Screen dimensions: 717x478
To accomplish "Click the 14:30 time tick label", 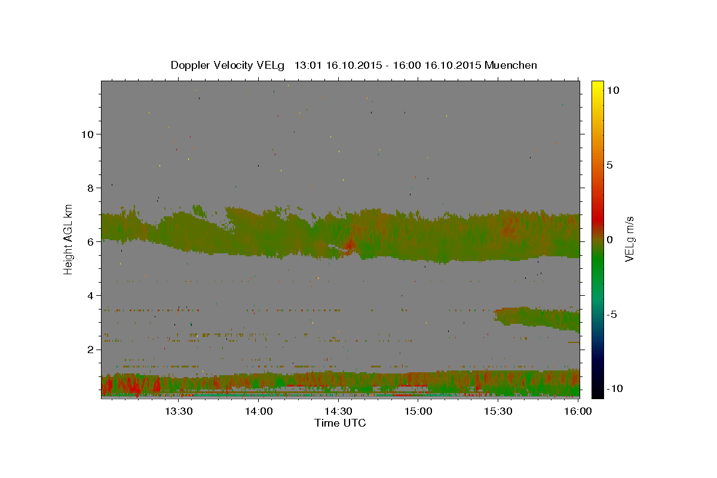I will point(338,411).
